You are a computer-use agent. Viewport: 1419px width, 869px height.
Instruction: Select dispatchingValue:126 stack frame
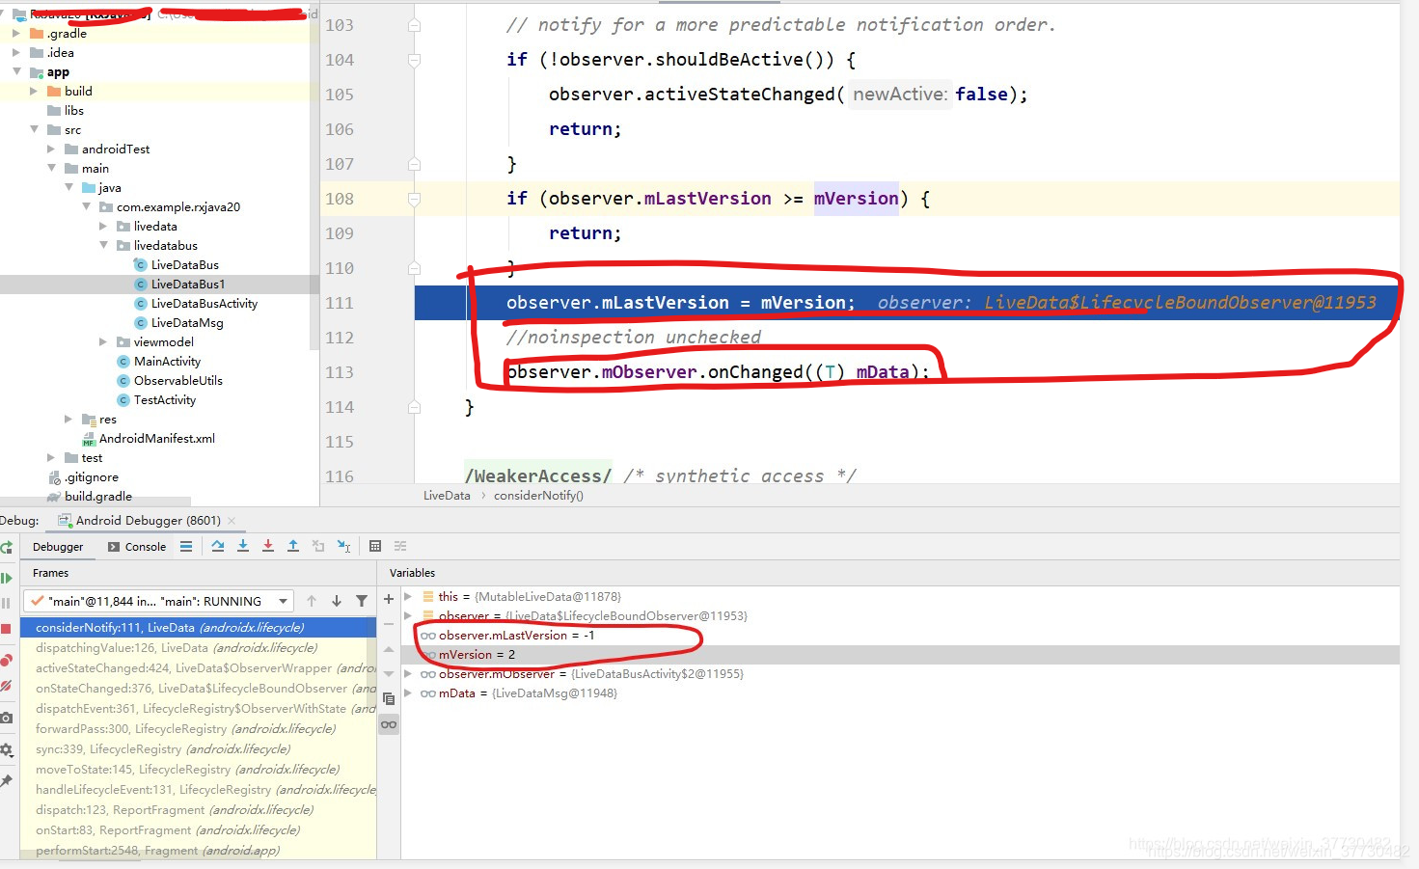coord(198,647)
